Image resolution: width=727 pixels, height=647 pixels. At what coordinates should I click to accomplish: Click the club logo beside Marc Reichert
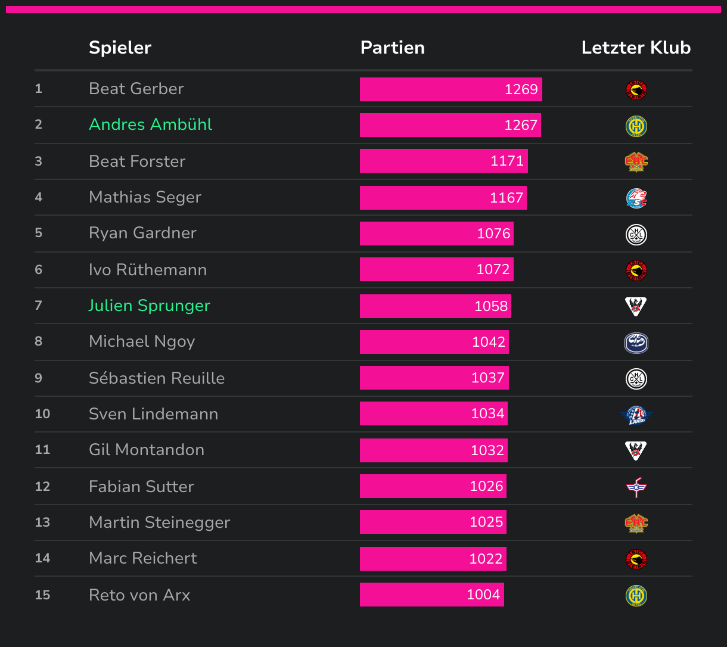636,559
